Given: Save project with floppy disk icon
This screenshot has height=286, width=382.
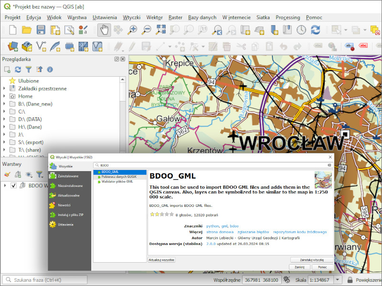Looking at the screenshot, I should click(x=41, y=30).
